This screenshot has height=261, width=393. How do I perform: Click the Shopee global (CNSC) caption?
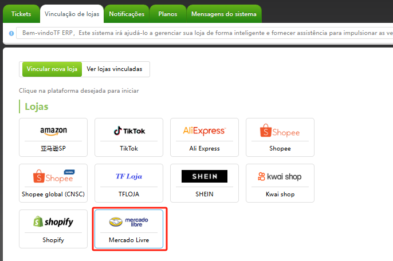coord(53,195)
